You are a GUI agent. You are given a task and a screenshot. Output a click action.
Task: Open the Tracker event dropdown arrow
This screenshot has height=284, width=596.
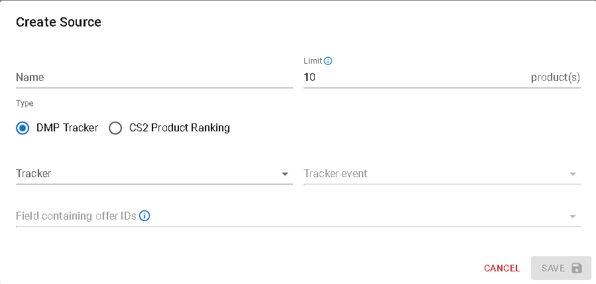click(x=573, y=174)
